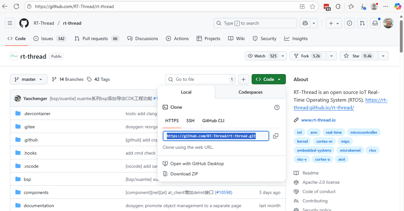Open the pull requests icon in header
404x211 pixels.
(362, 23)
